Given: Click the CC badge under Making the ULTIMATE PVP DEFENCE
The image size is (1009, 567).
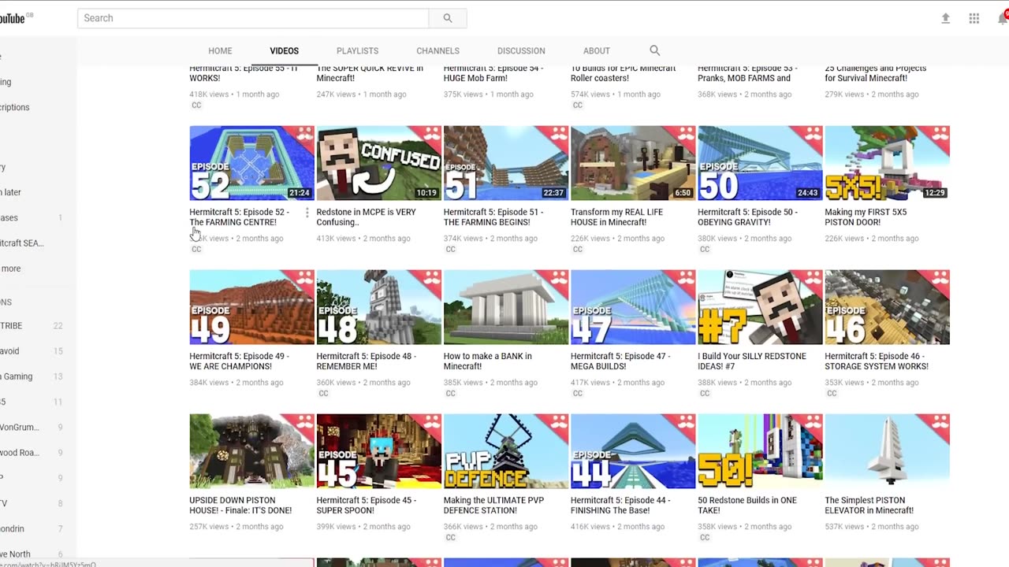Looking at the screenshot, I should [451, 538].
